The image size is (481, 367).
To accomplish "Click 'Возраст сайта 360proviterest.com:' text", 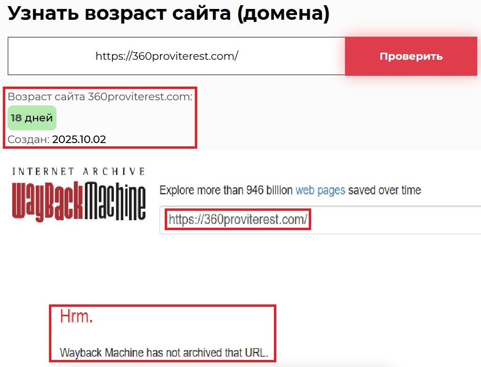I will [100, 96].
